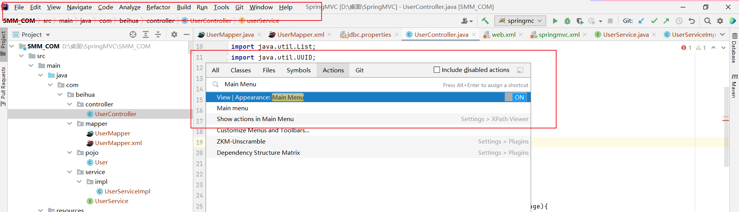The width and height of the screenshot is (739, 212).
Task: Click userService in the breadcrumb bar
Action: [x=263, y=21]
